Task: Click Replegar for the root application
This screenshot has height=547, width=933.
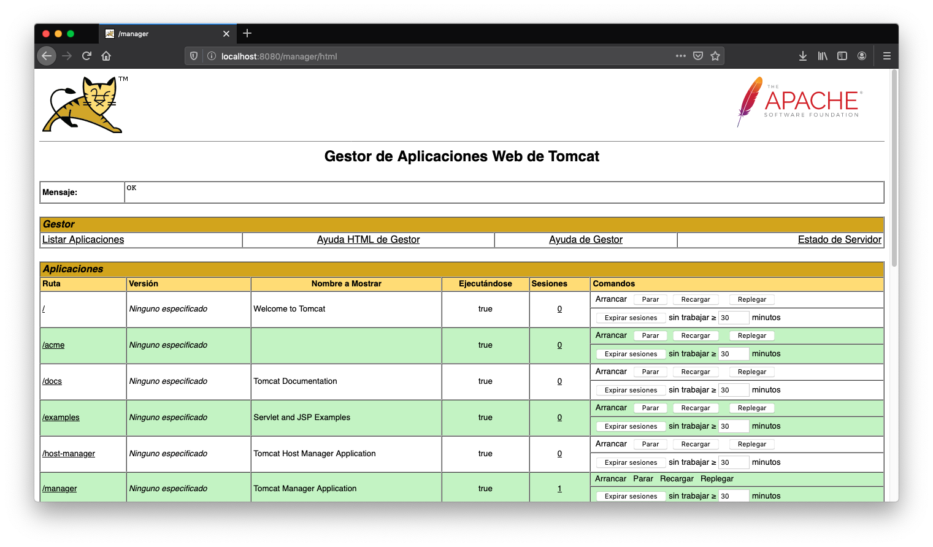Action: (x=752, y=300)
